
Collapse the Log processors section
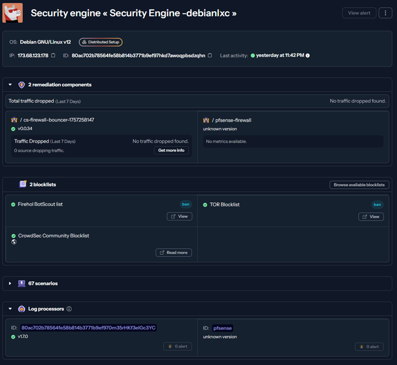tap(10, 309)
